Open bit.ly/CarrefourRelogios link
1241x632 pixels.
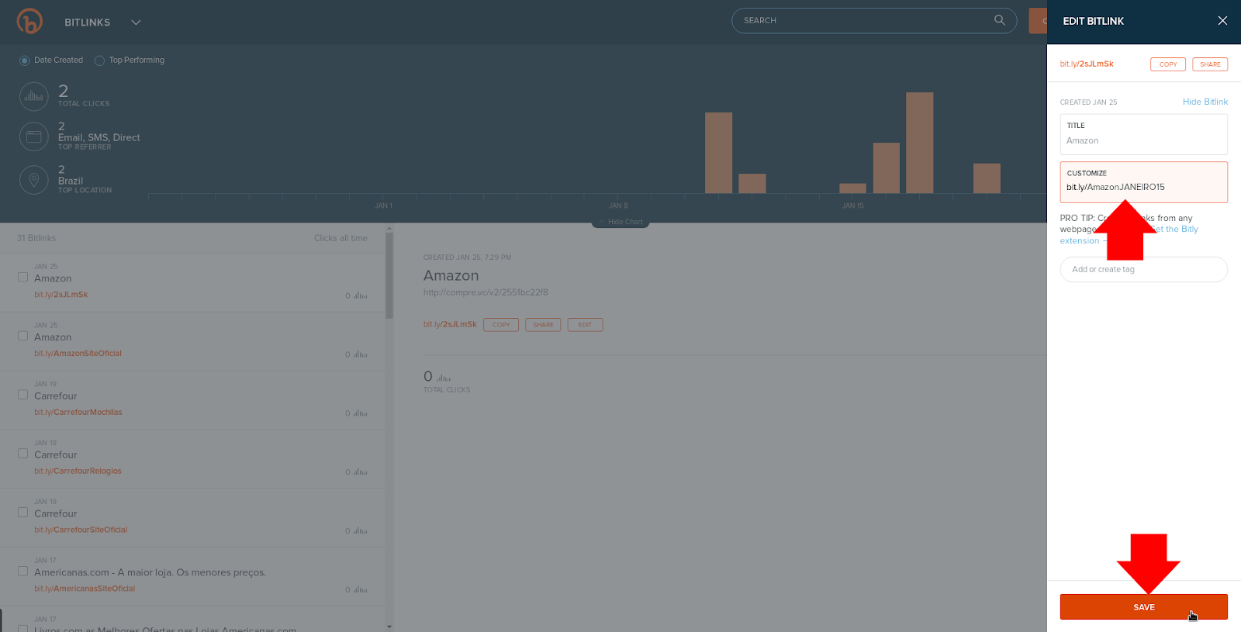(78, 471)
